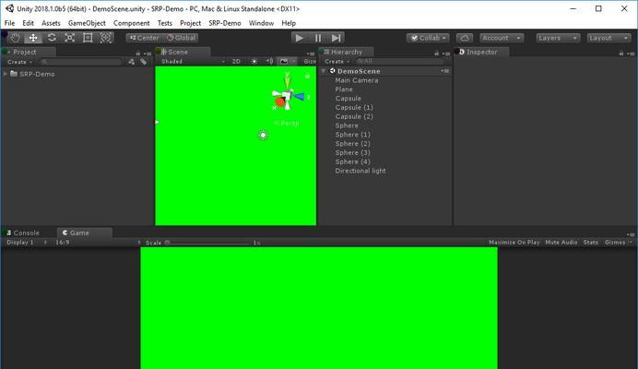Open the Layout dropdown
638x369 pixels.
coord(608,38)
